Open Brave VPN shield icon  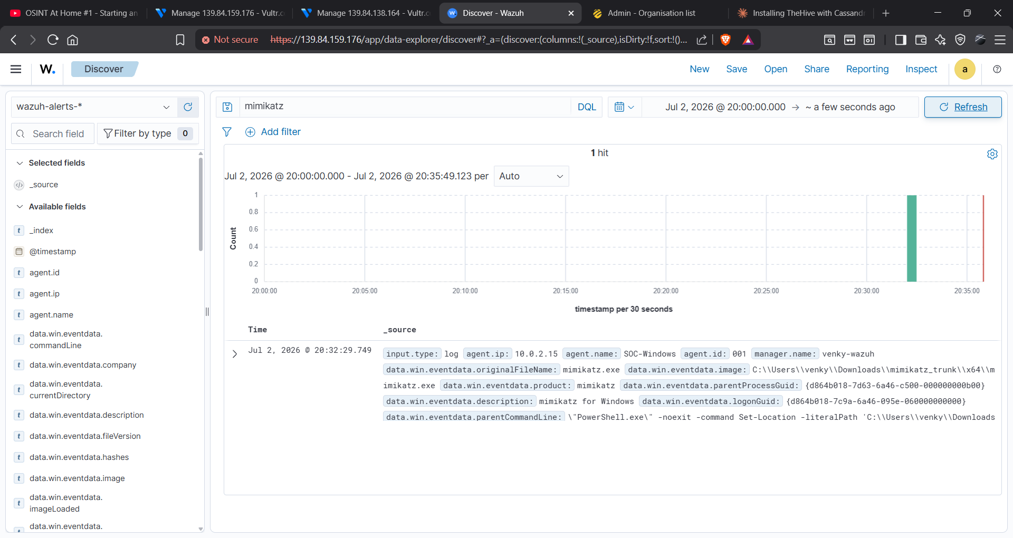pyautogui.click(x=960, y=40)
